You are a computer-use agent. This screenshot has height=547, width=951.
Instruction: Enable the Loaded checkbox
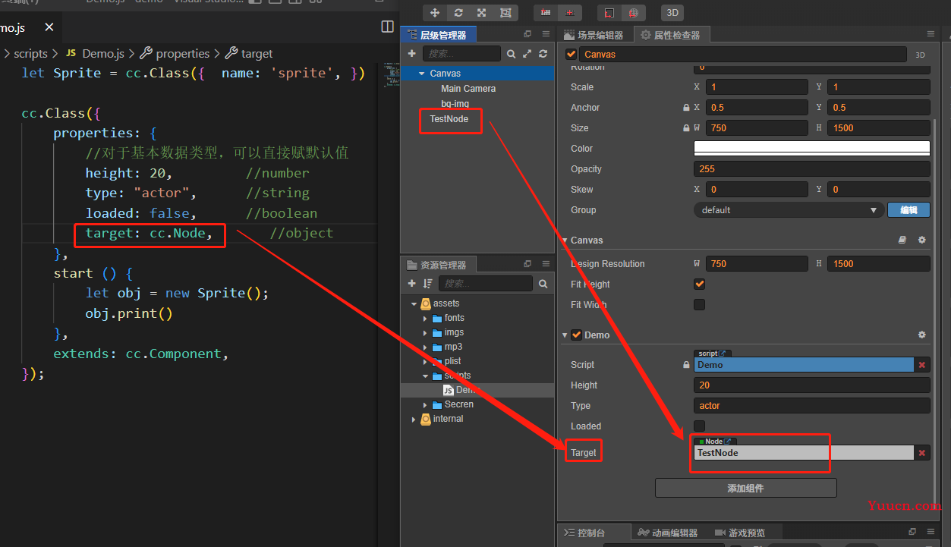(x=700, y=426)
